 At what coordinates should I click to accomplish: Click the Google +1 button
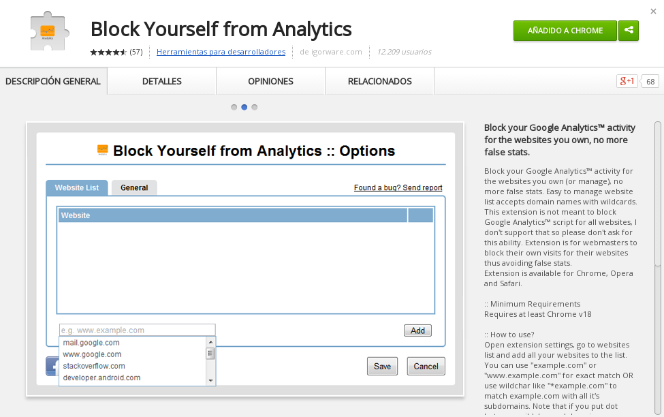coord(627,81)
